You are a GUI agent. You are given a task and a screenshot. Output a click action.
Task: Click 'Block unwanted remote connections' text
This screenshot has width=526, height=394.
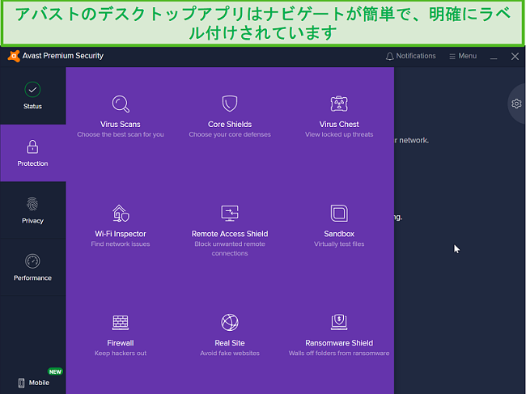click(230, 249)
